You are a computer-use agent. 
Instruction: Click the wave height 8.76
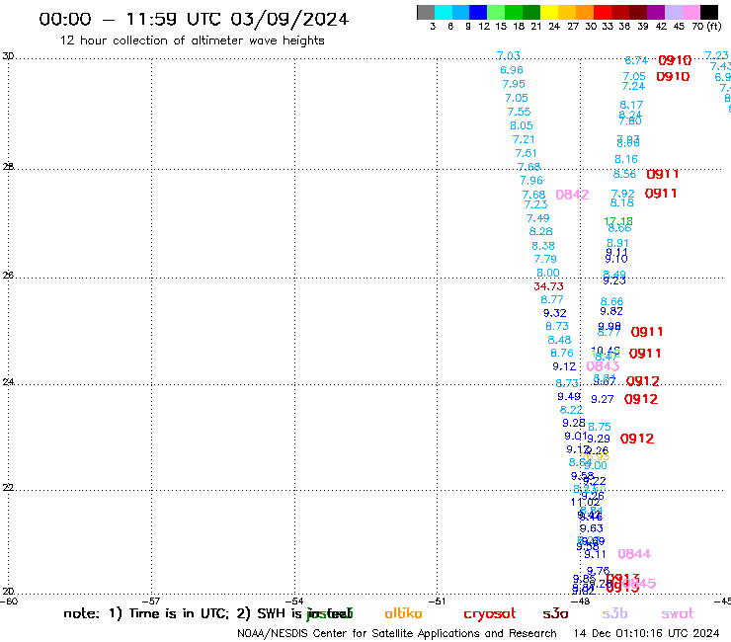pos(562,353)
